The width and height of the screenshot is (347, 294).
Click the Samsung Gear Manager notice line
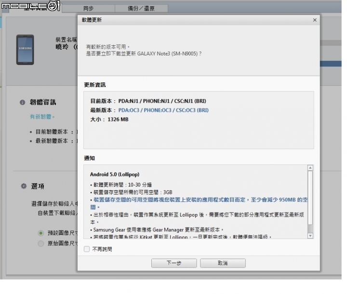point(157,229)
